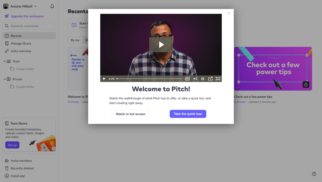Open Recents in the sidebar
The height and width of the screenshot is (182, 322).
[29, 36]
